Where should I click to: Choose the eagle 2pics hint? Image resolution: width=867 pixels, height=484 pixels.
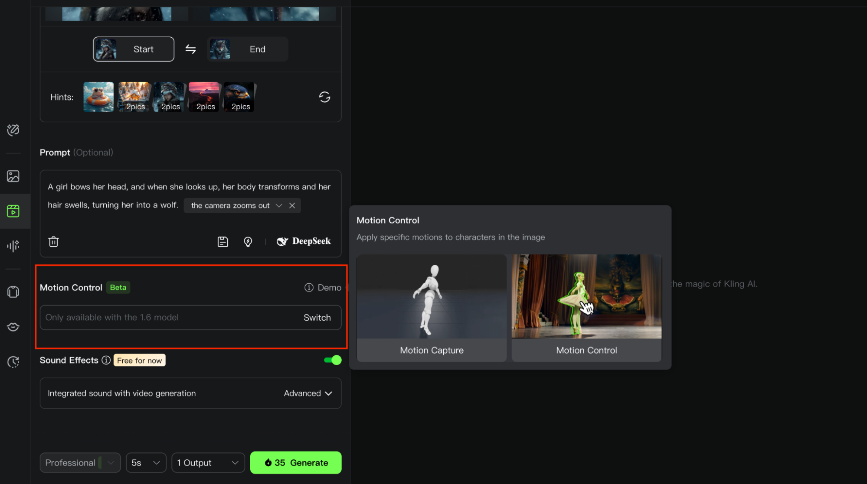(239, 97)
